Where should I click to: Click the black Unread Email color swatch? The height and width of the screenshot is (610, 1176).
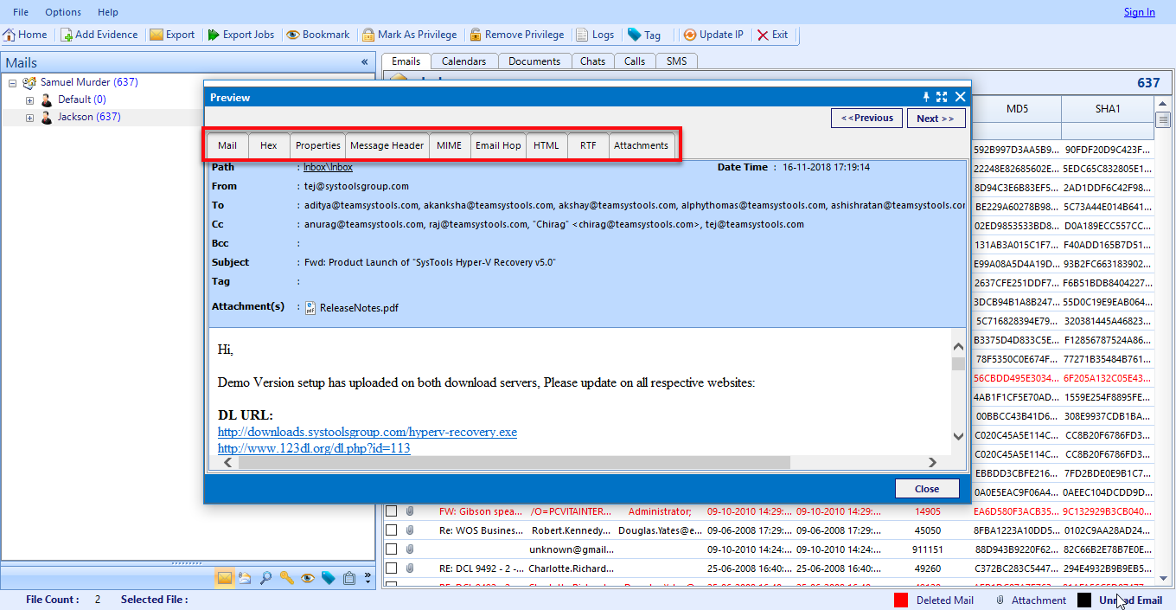(1084, 600)
